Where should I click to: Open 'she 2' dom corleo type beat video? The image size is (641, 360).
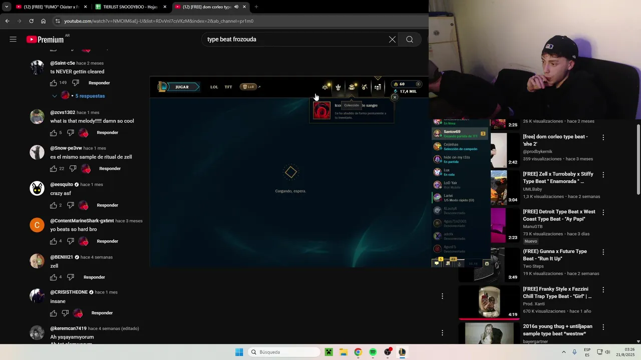(x=555, y=140)
